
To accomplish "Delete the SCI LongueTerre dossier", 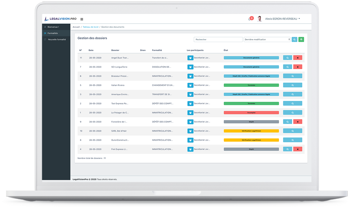I will [x=297, y=67].
